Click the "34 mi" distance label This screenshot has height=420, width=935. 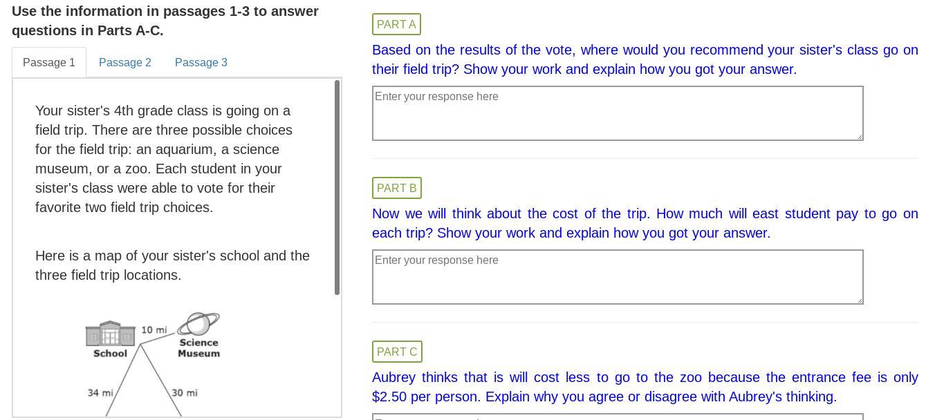pos(100,393)
